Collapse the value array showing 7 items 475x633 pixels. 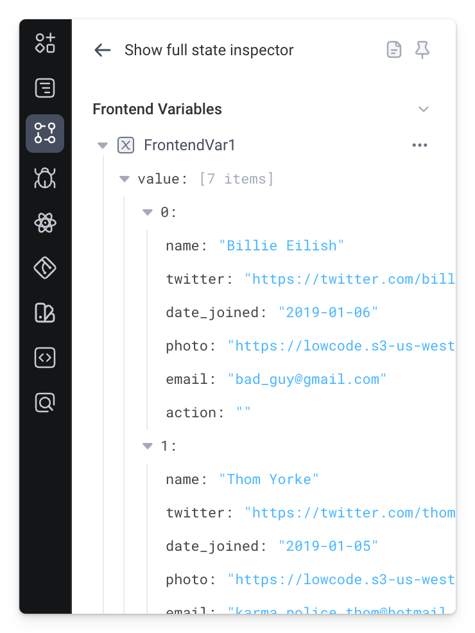(x=124, y=178)
